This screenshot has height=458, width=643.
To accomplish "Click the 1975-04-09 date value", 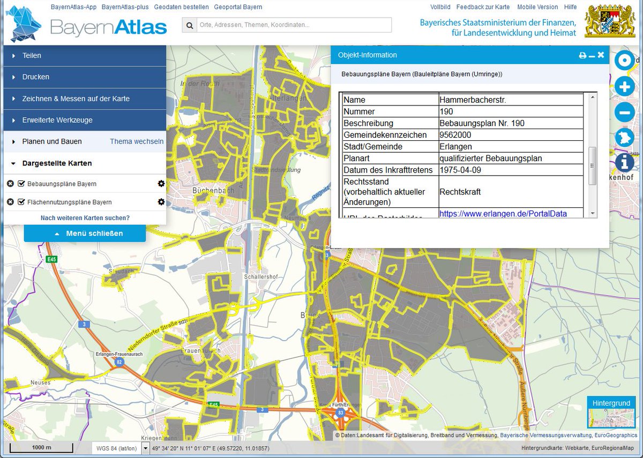I will point(511,170).
